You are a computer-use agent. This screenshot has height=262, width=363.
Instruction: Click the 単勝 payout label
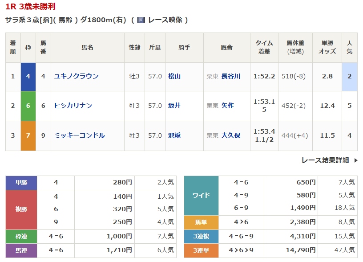point(21,182)
